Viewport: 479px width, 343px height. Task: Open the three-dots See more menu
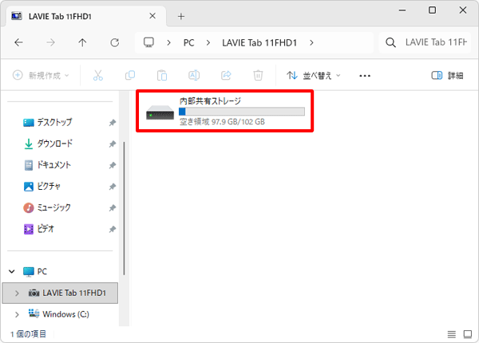pyautogui.click(x=365, y=76)
